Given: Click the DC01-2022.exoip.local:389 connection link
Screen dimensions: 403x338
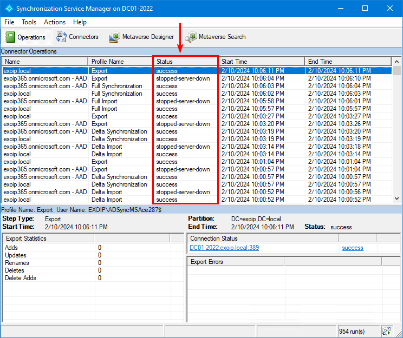Looking at the screenshot, I should pos(224,248).
